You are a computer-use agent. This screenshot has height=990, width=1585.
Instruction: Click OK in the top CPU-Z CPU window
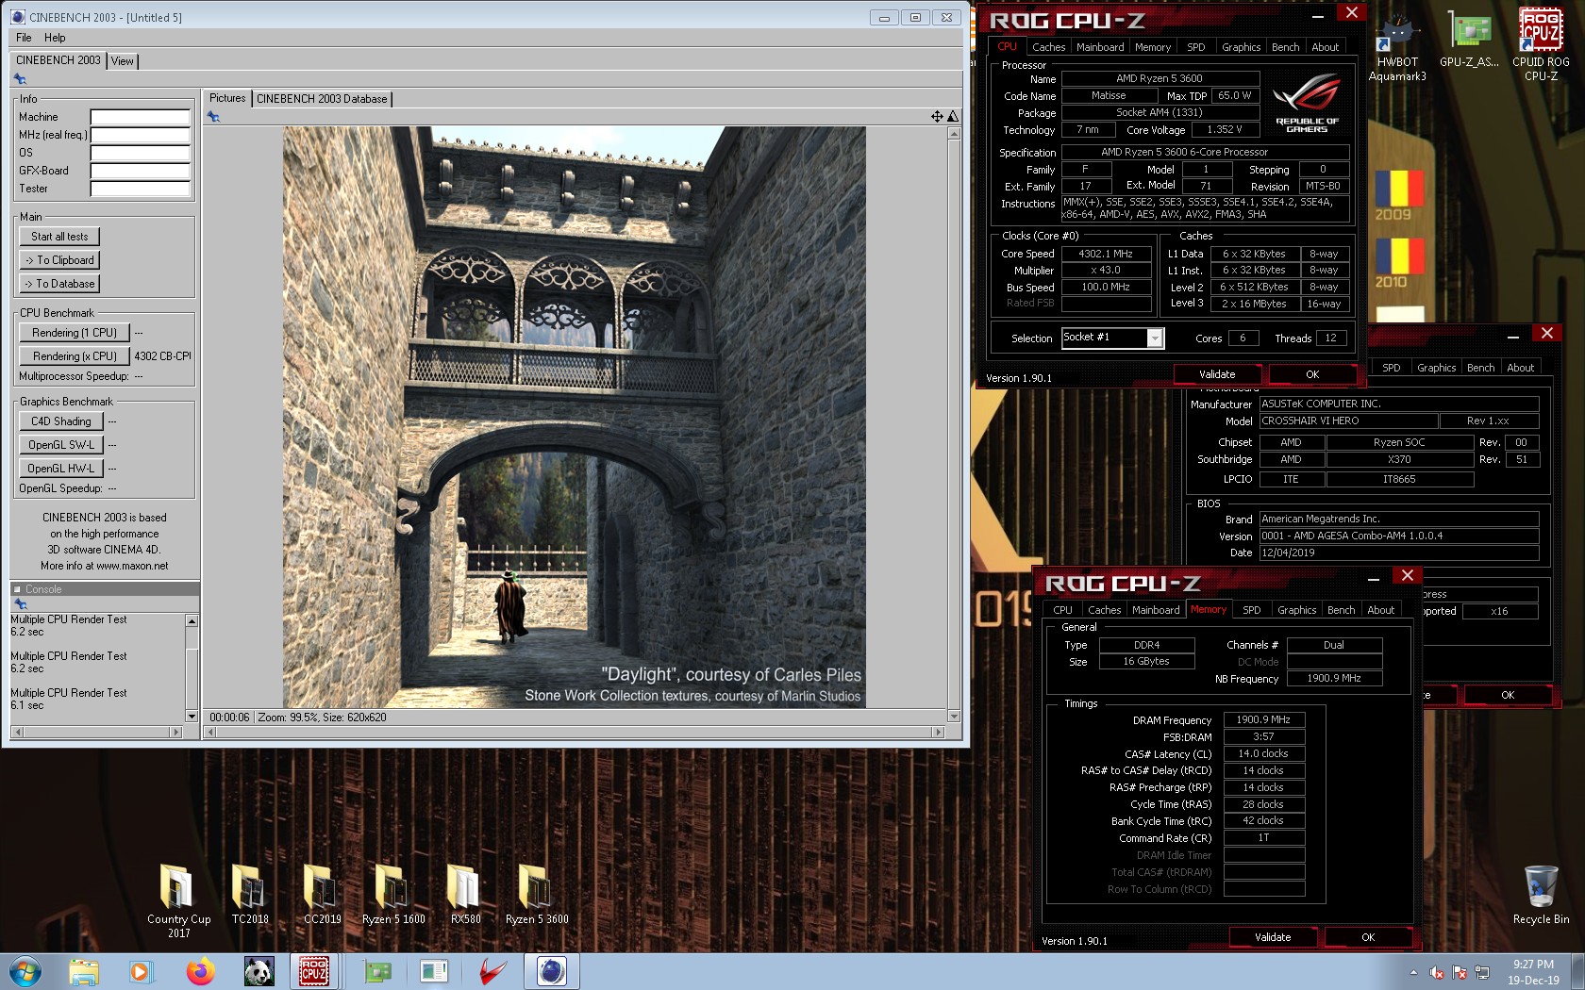click(x=1312, y=374)
